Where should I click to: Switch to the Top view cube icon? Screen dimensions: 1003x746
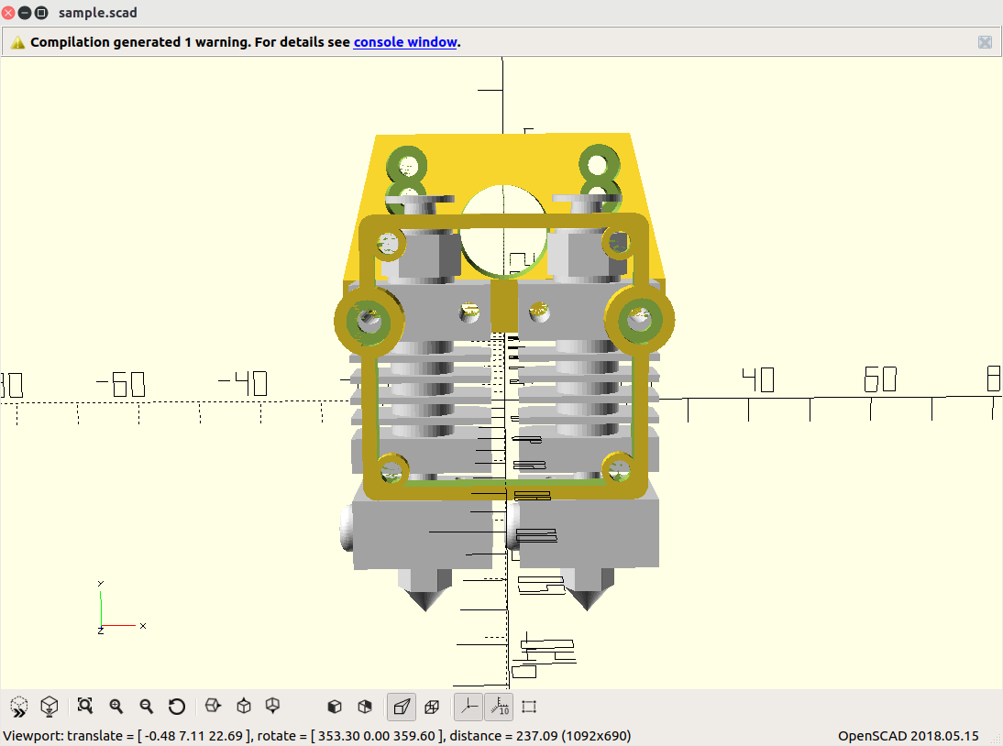(243, 706)
